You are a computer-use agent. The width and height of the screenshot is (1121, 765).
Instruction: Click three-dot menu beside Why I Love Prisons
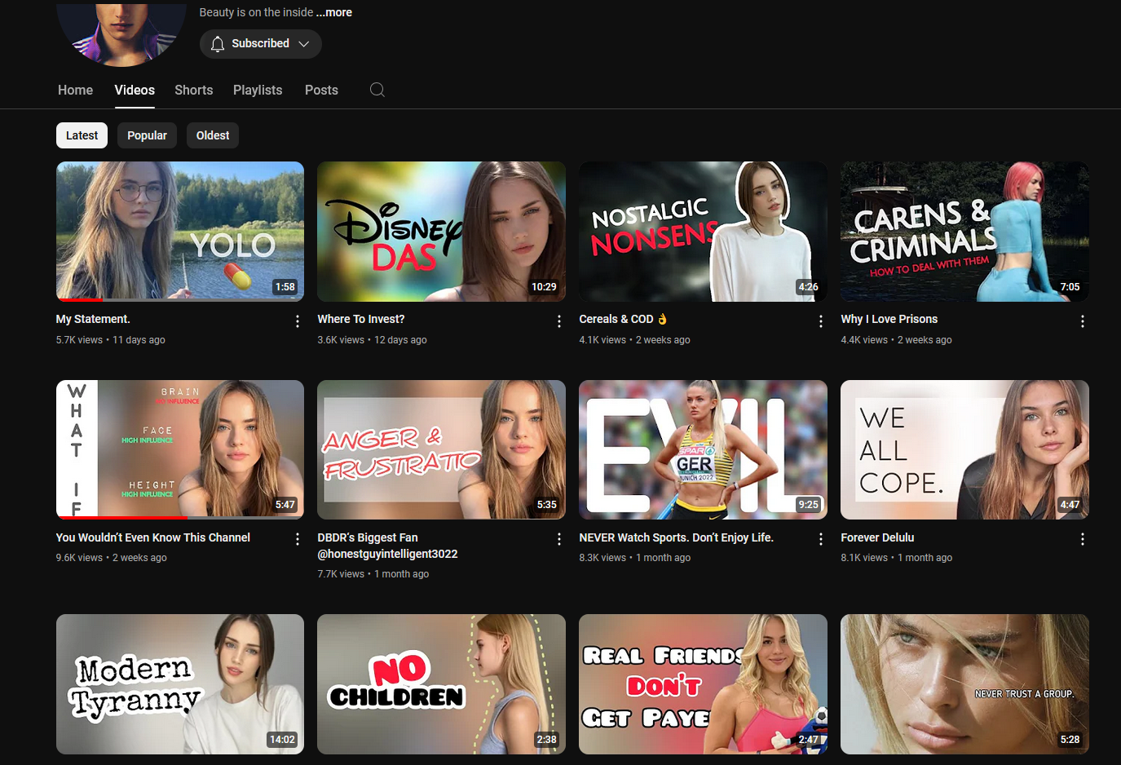[1082, 321]
